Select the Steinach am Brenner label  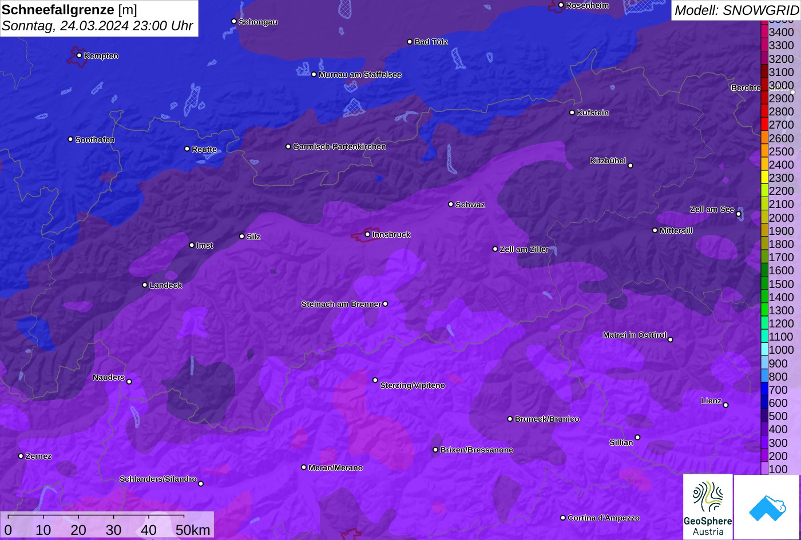pos(341,304)
